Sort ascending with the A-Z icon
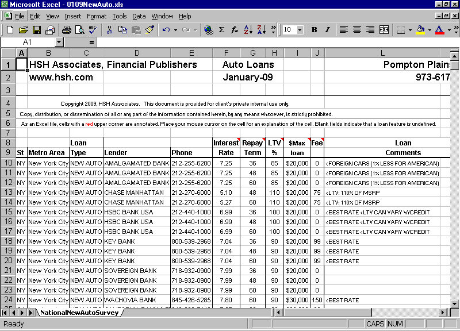The width and height of the screenshot is (460, 331). pyautogui.click(x=248, y=30)
